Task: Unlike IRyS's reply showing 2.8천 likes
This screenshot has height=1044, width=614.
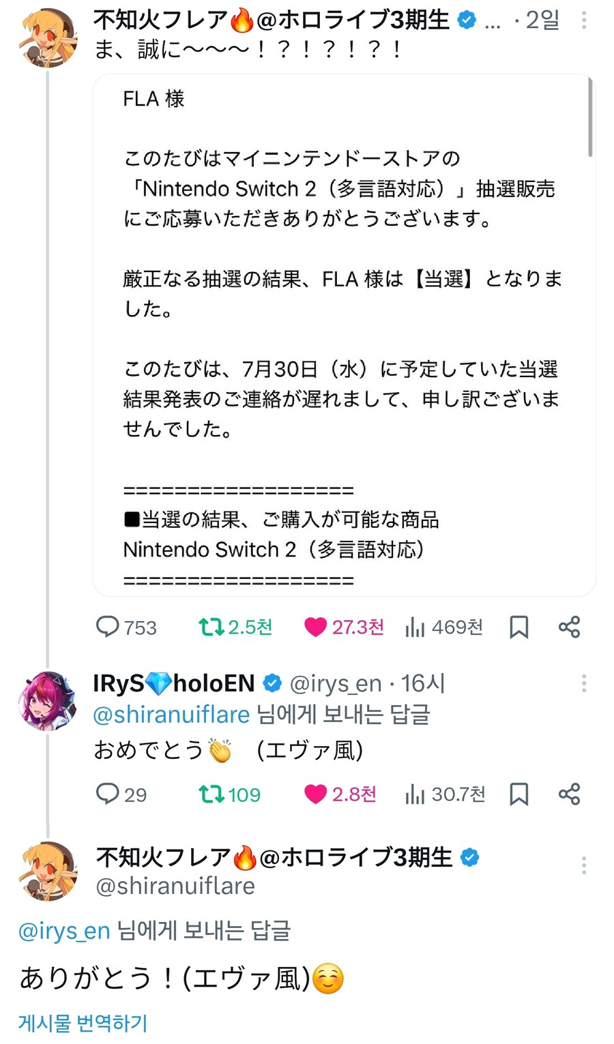Action: tap(315, 794)
